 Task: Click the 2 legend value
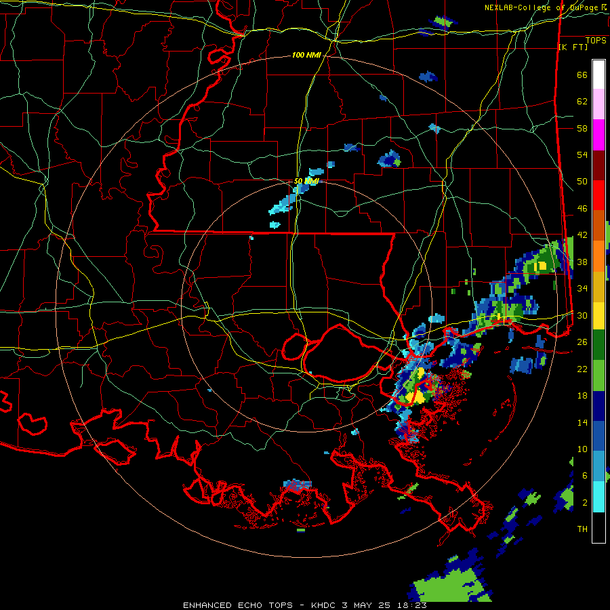click(584, 503)
